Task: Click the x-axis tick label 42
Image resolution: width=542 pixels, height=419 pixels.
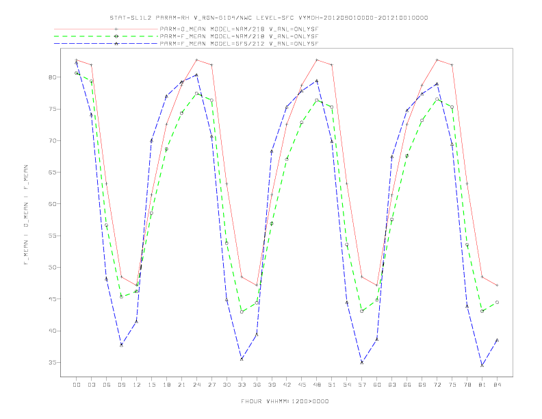Action: pos(287,385)
